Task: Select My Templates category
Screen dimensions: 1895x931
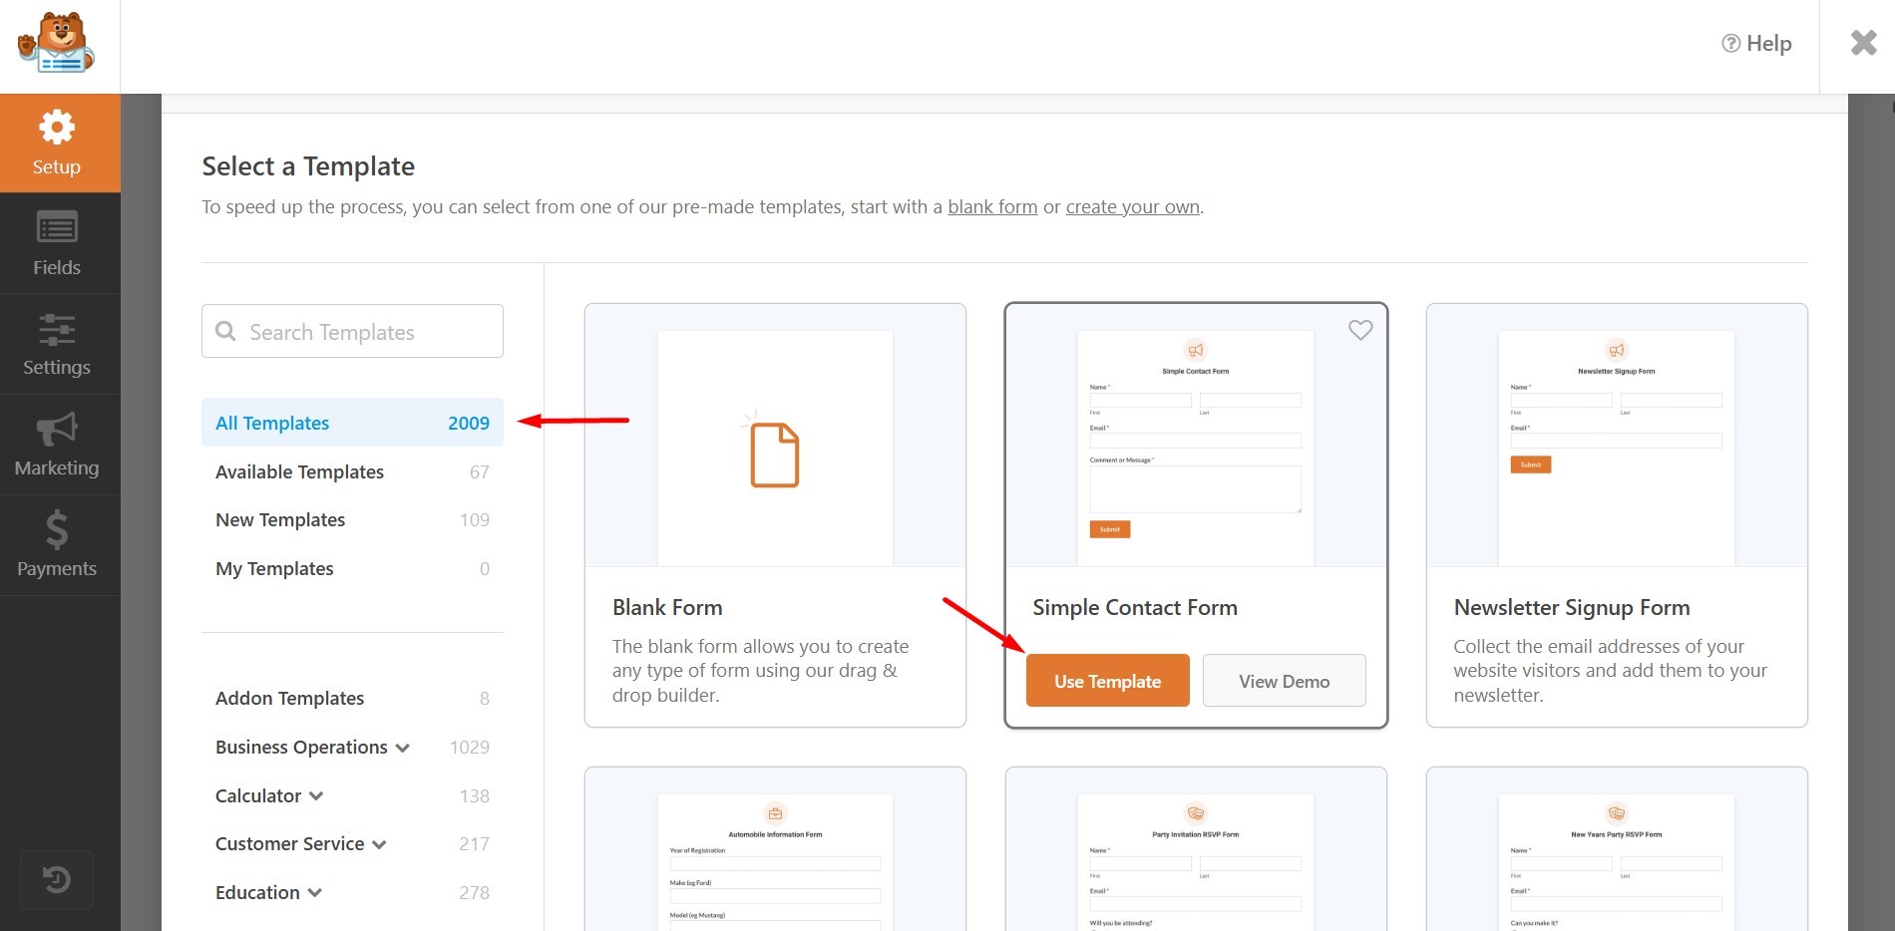Action: [x=352, y=568]
